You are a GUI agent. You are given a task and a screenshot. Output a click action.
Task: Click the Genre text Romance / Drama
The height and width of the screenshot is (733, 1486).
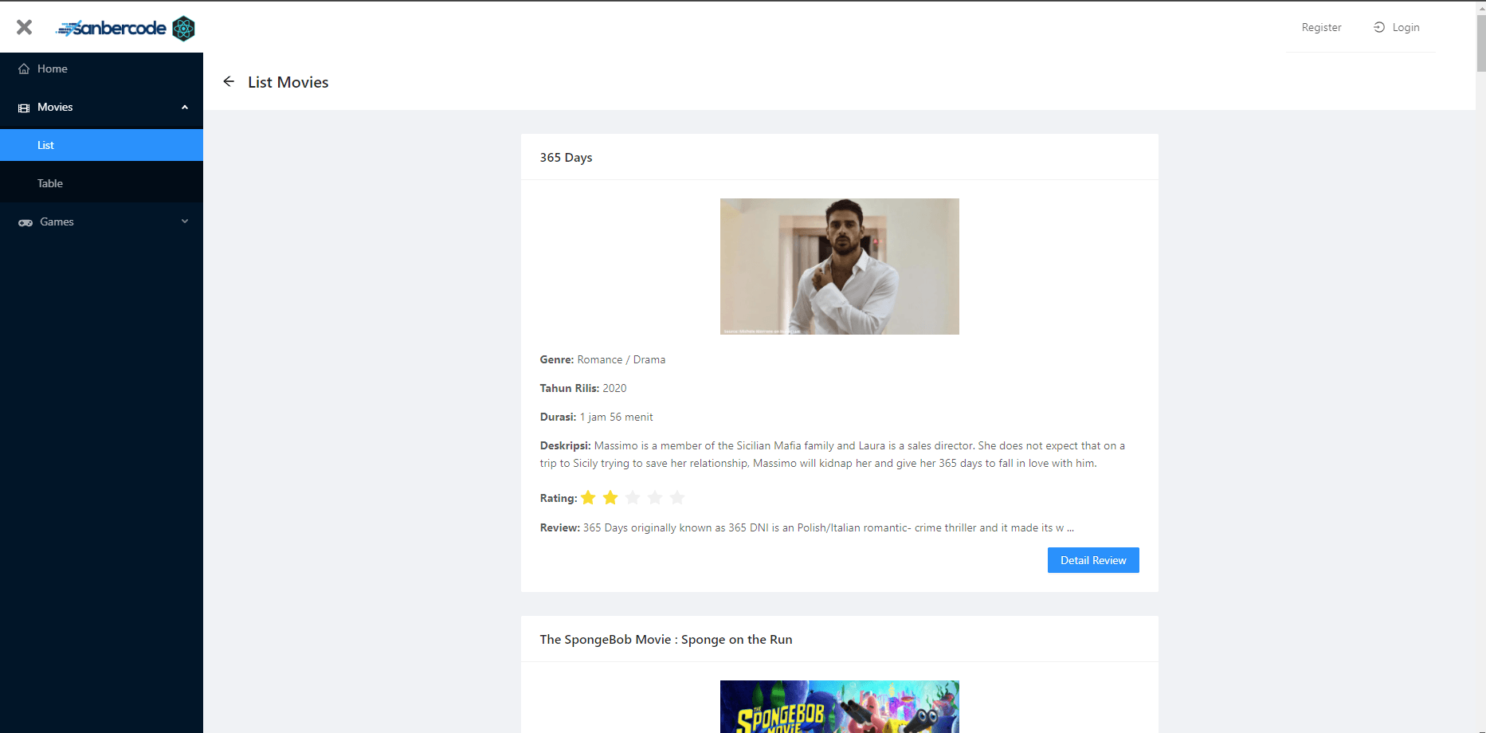[621, 359]
